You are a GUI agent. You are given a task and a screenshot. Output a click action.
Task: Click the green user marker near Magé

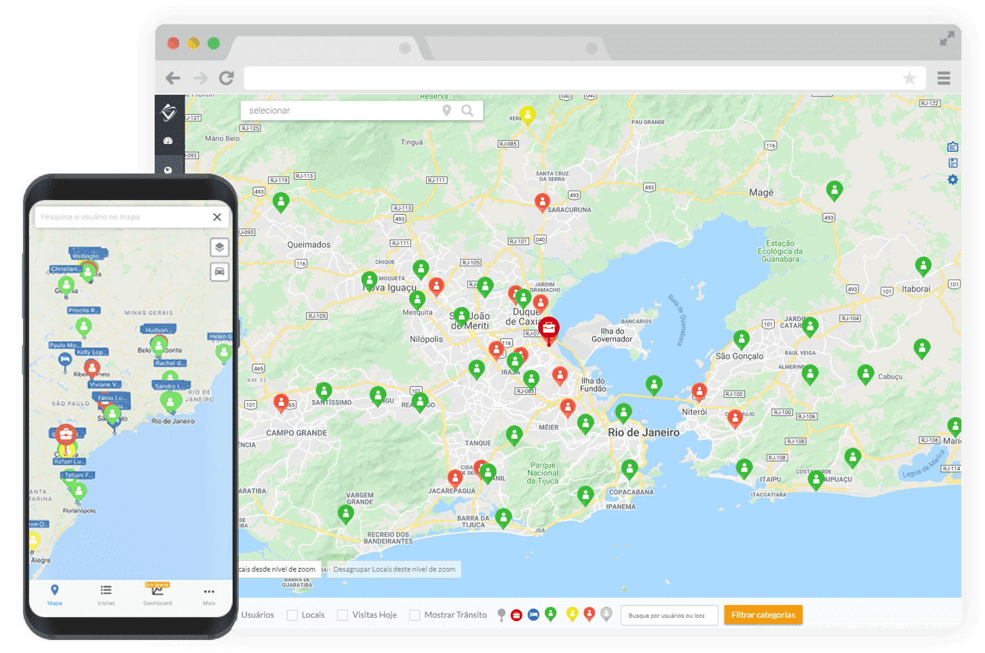[834, 191]
